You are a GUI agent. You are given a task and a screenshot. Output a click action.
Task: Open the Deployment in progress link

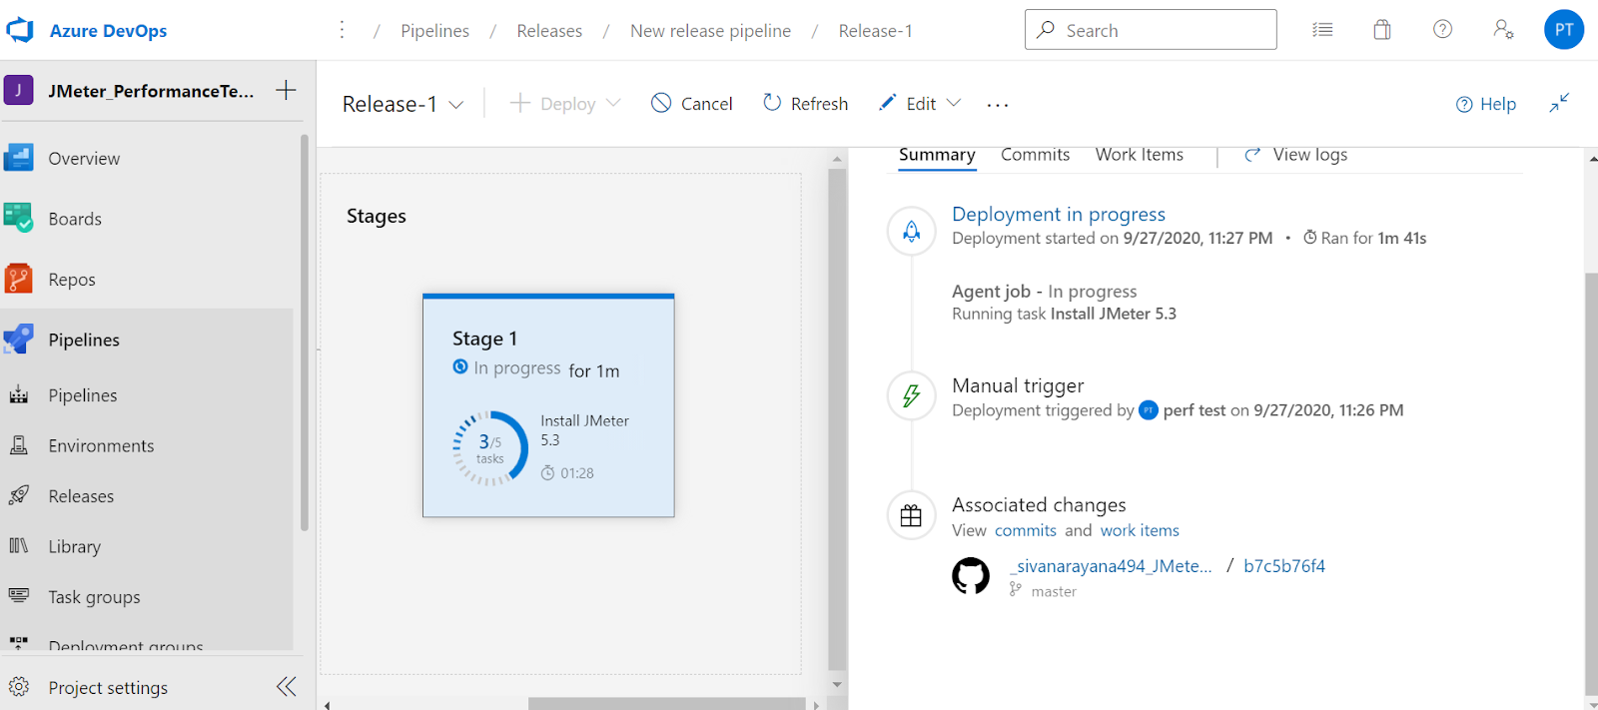tap(1059, 214)
